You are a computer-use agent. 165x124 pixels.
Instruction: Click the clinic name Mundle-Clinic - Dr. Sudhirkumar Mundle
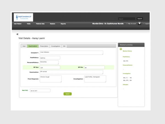(108, 24)
